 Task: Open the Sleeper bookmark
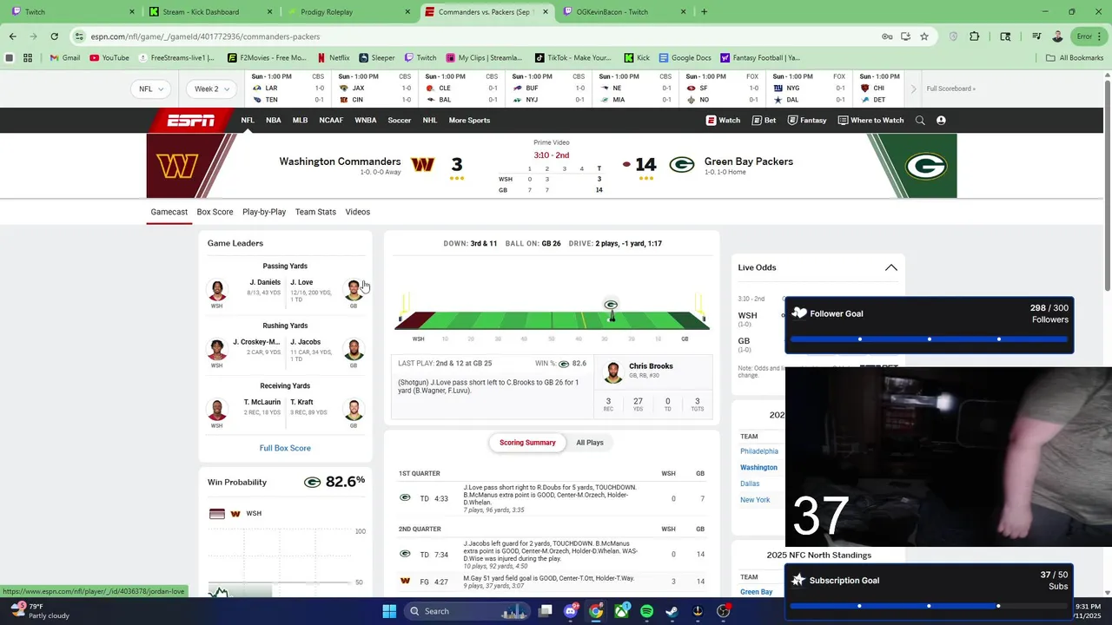(x=377, y=58)
